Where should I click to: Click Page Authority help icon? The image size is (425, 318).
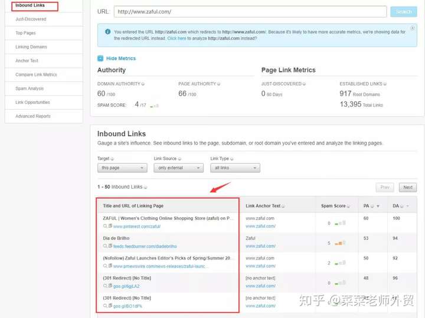click(x=218, y=84)
